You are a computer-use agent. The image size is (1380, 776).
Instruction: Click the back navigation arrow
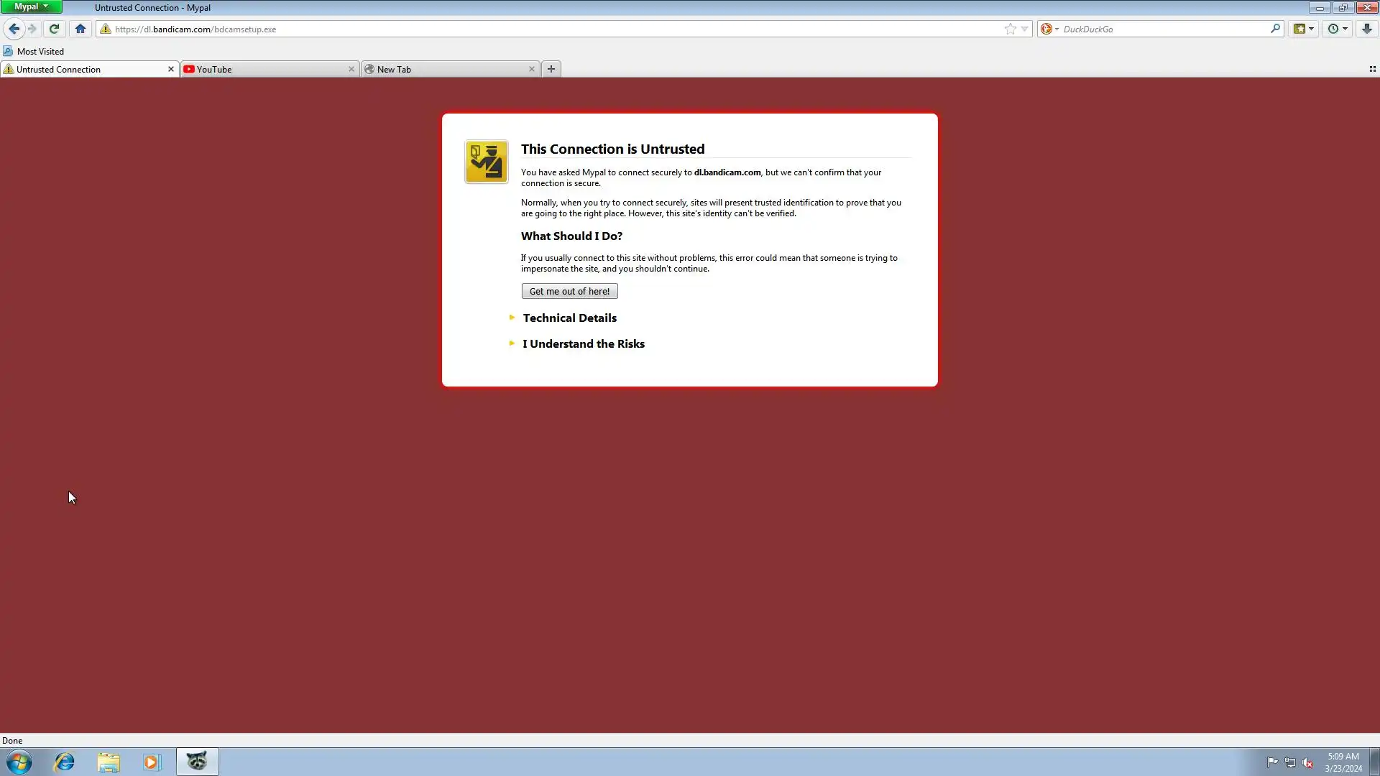pos(14,29)
